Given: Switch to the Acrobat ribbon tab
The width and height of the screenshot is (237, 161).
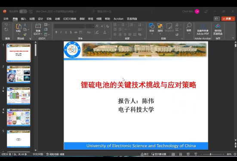Looking at the screenshot, I should pos(118,19).
